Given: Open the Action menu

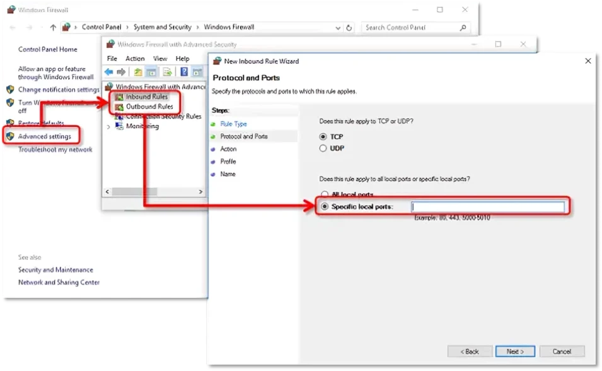Looking at the screenshot, I should click(x=135, y=58).
